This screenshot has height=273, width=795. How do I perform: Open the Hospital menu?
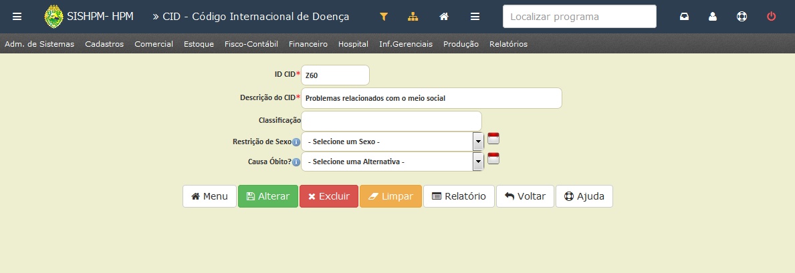coord(354,44)
